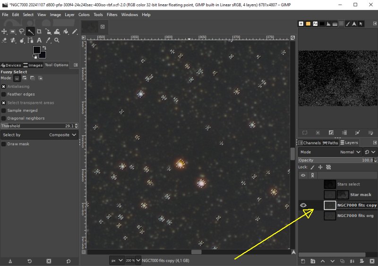Image resolution: width=378 pixels, height=266 pixels.
Task: Open the Histogram dock tab
Action: [328, 24]
